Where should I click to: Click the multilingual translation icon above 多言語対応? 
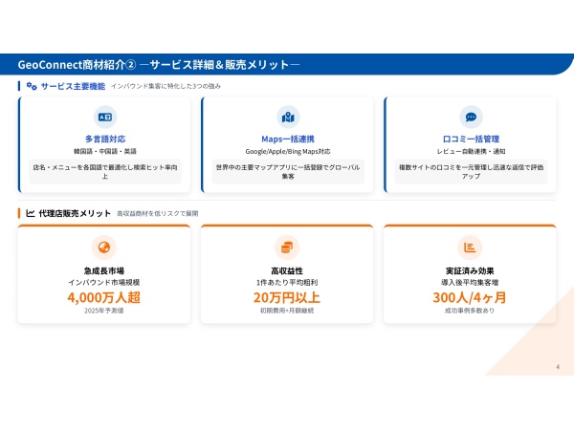pyautogui.click(x=105, y=117)
